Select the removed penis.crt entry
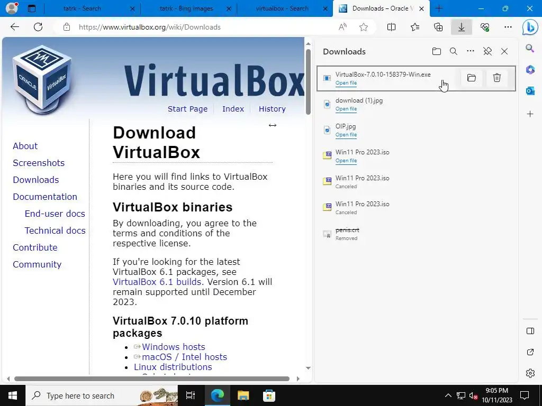 pyautogui.click(x=416, y=234)
